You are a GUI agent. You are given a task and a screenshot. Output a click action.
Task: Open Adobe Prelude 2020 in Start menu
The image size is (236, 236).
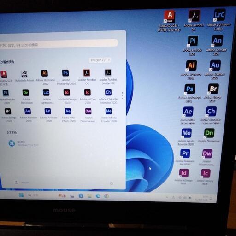click(x=6, y=96)
